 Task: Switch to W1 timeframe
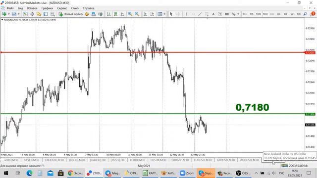[x=292, y=14]
